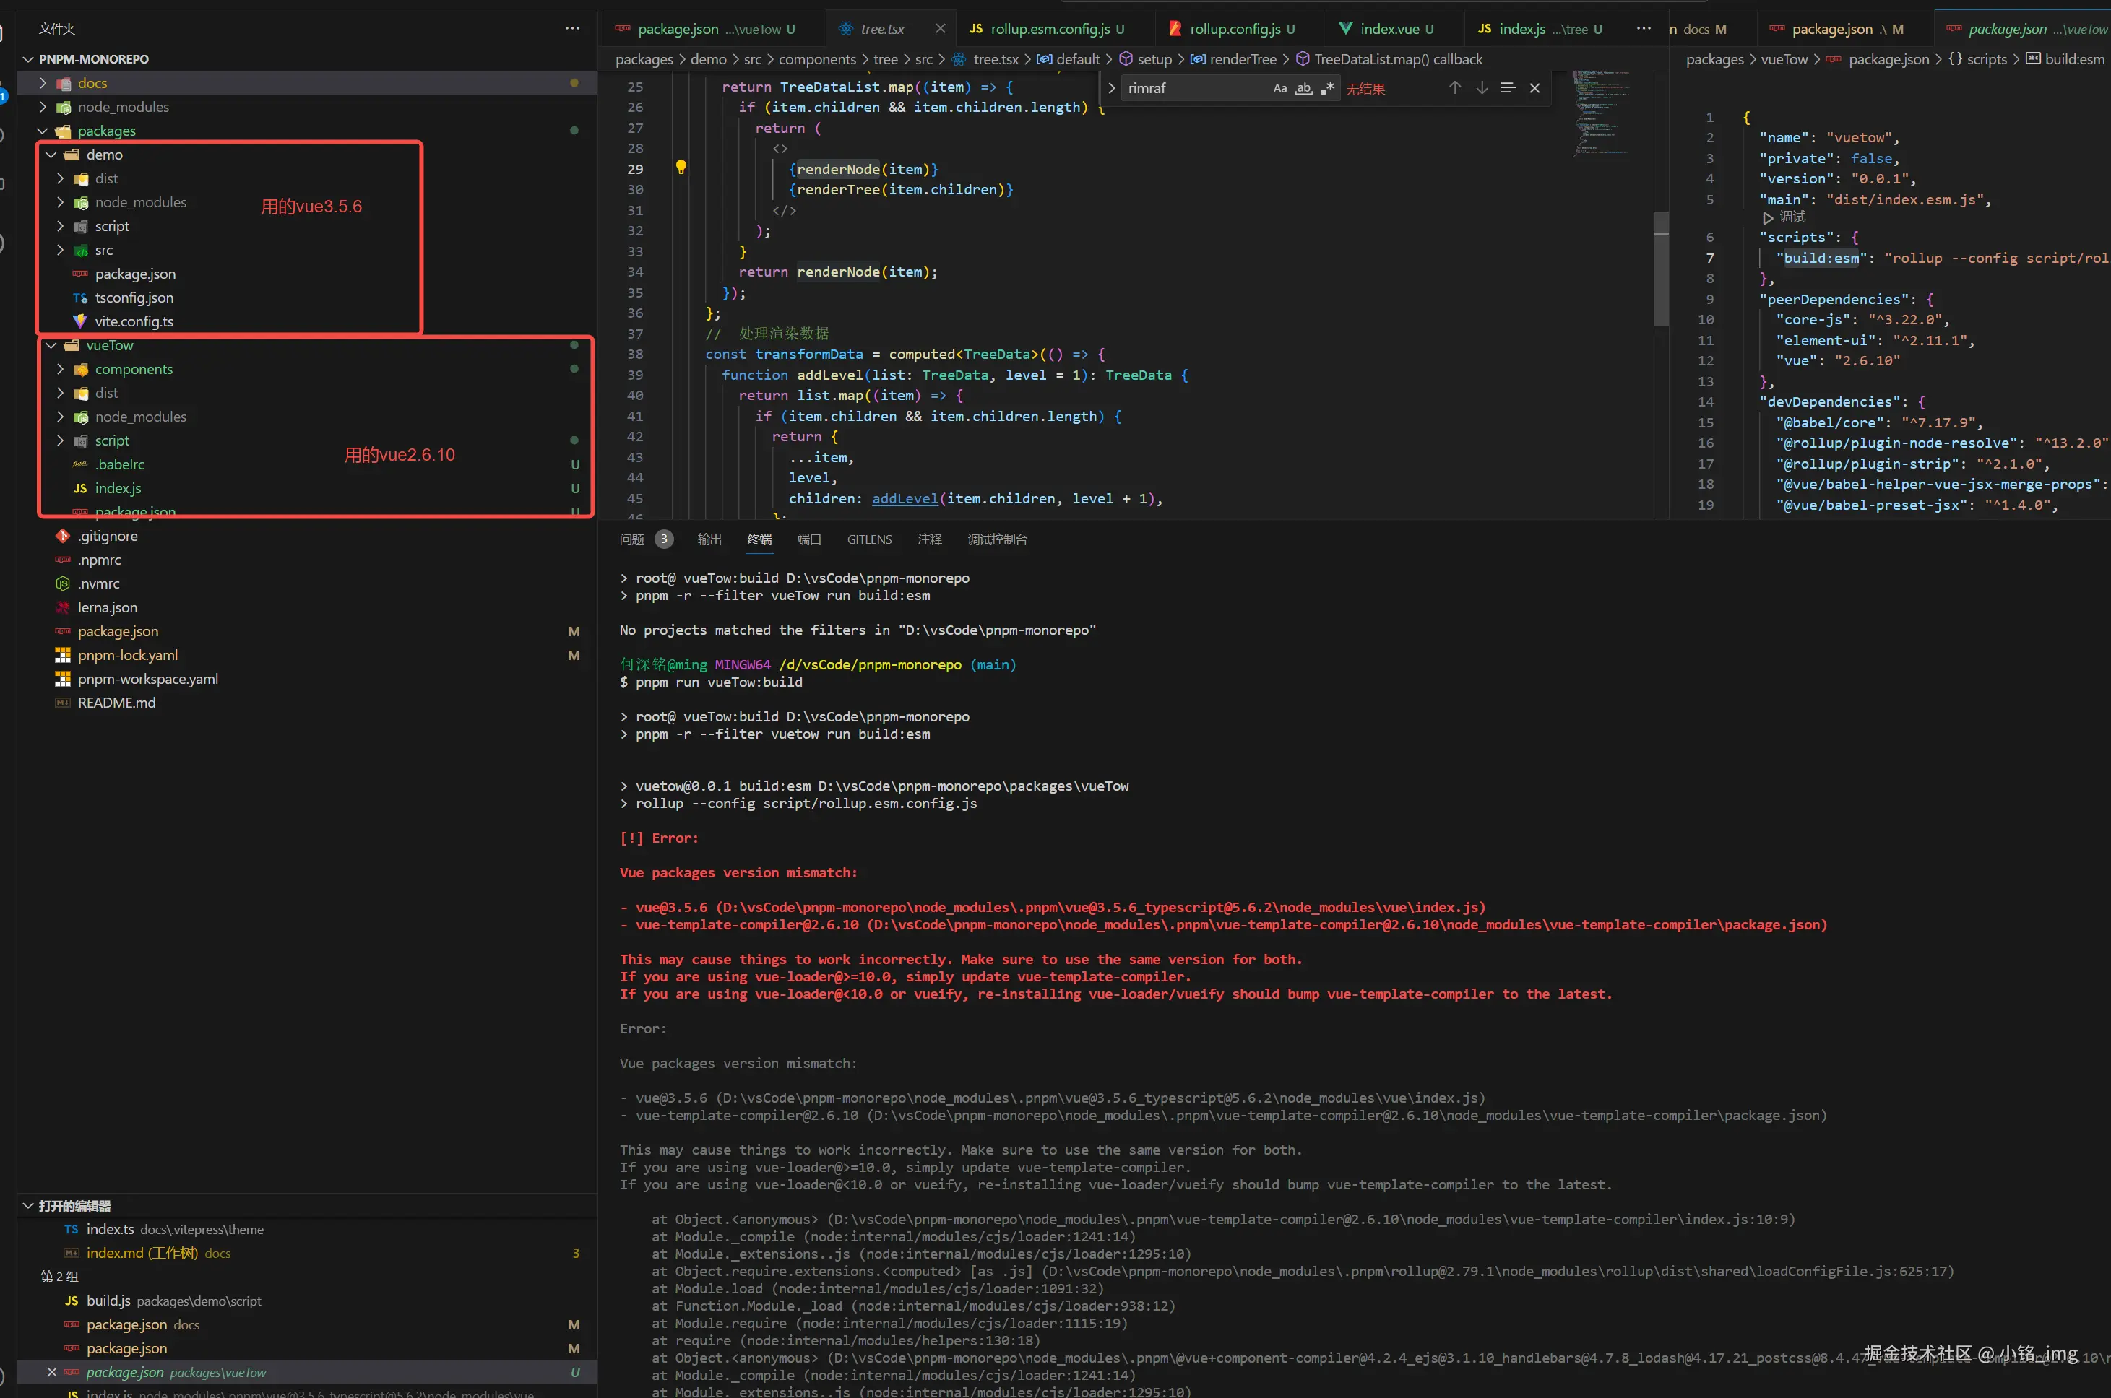Toggle Match Case in find widget
This screenshot has width=2111, height=1398.
tap(1279, 88)
